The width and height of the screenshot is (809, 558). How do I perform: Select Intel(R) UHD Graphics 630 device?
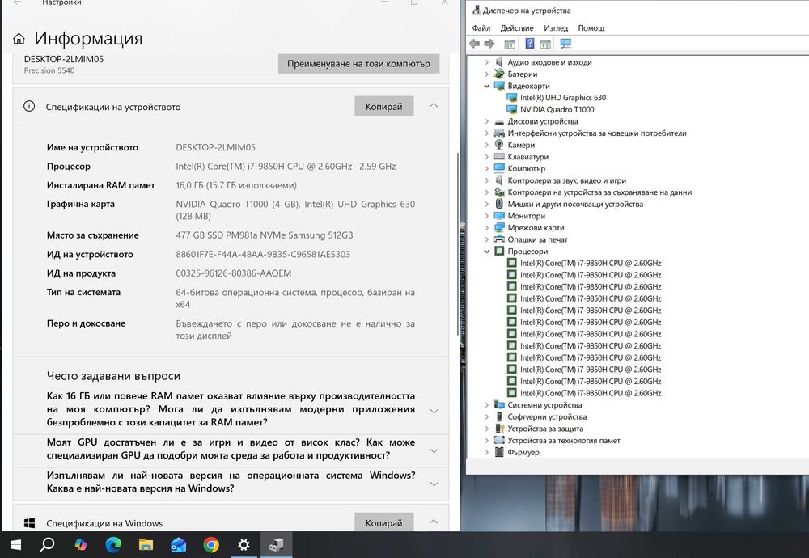(563, 98)
